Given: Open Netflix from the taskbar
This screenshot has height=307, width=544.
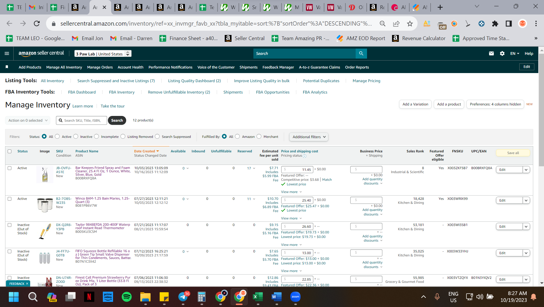Looking at the screenshot, I should 89,297.
